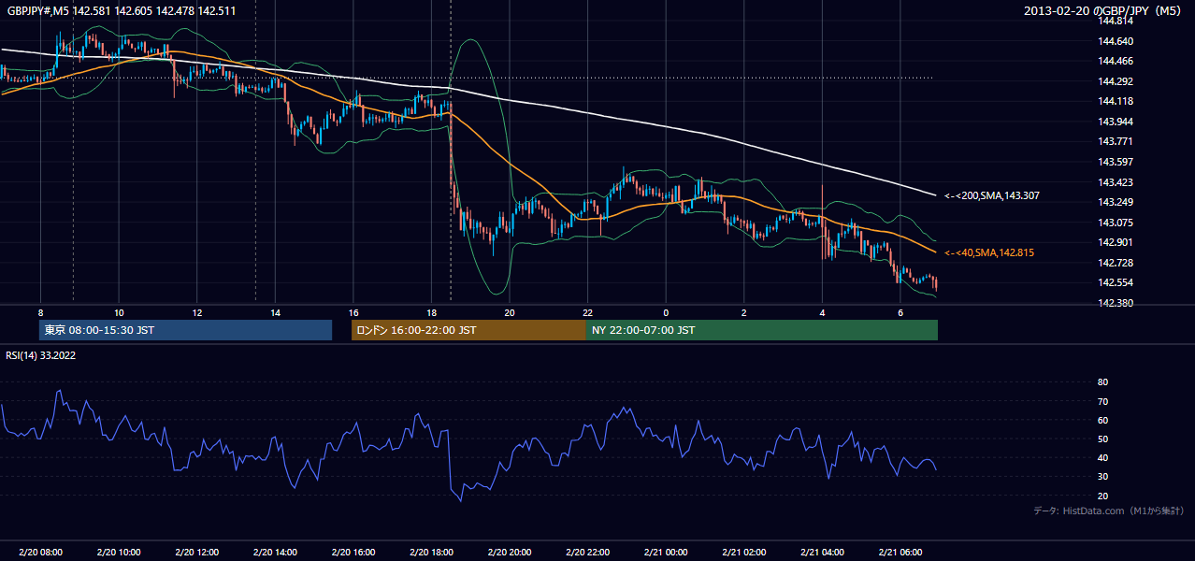The image size is (1195, 561).
Task: Click price axis value 143.771
Action: coord(1116,142)
